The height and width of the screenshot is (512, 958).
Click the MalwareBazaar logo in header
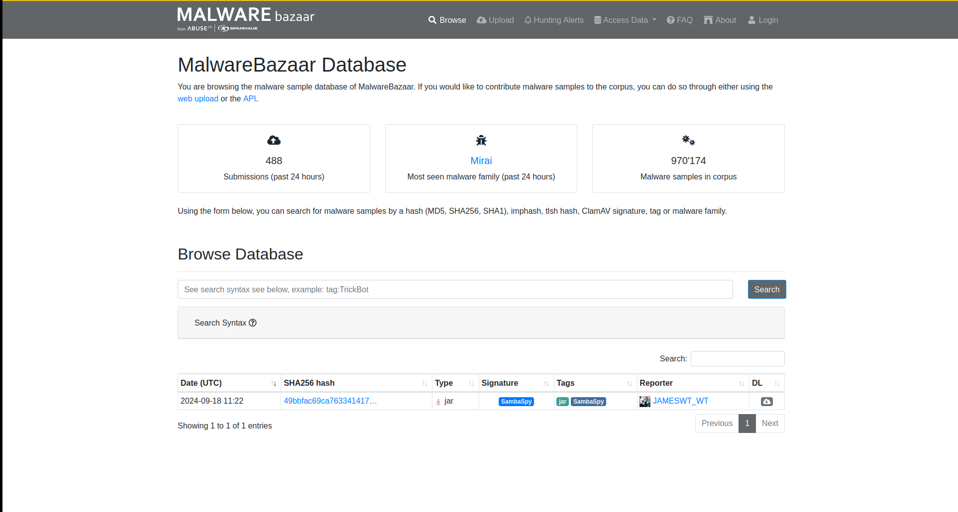coord(245,19)
